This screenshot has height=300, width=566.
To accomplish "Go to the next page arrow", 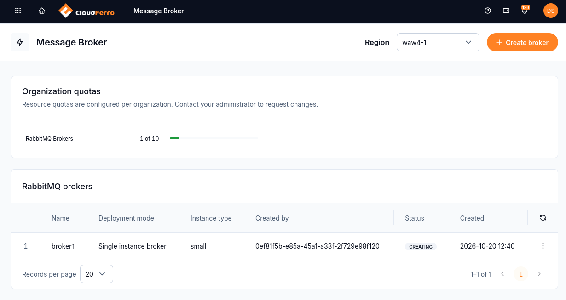I will (539, 274).
